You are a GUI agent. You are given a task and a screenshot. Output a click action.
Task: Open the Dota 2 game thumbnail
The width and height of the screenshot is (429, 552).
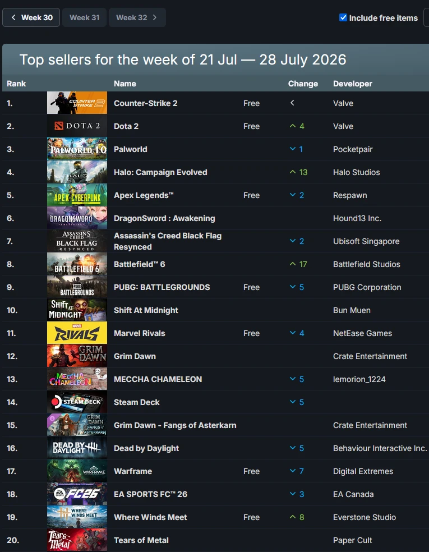pos(77,126)
